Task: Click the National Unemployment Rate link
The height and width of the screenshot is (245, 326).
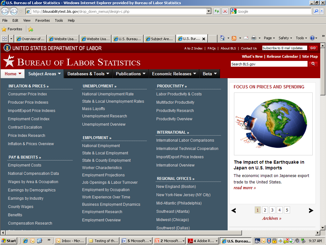Action: coord(108,94)
